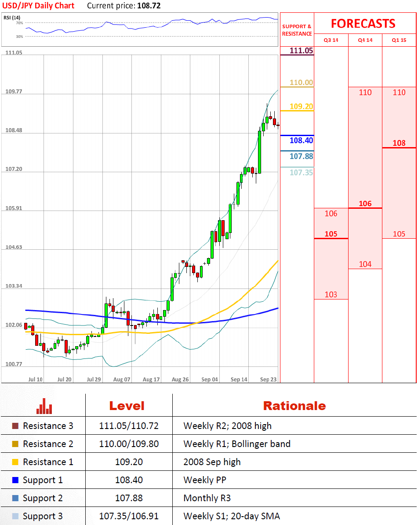Screen dimensions: 418x525
Task: Click the Sep 23 date axis label
Action: 268,379
